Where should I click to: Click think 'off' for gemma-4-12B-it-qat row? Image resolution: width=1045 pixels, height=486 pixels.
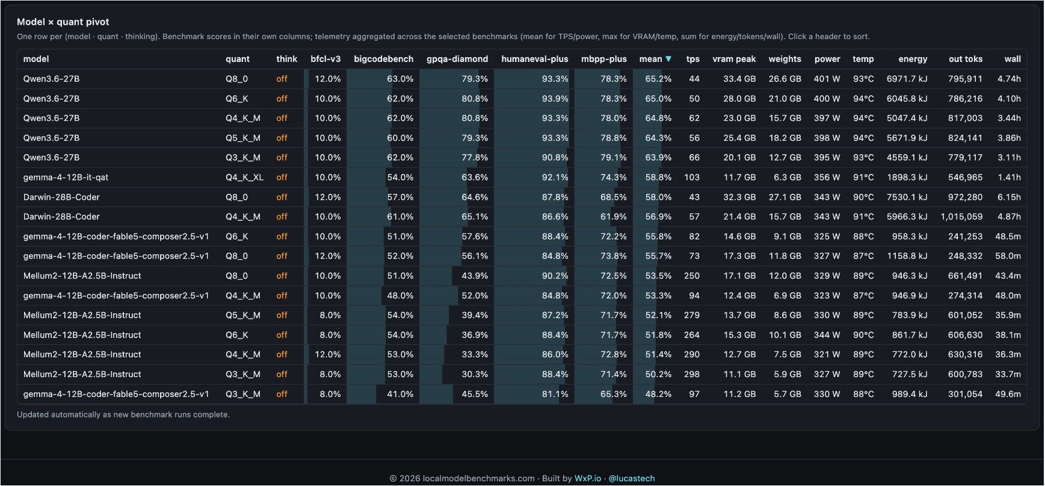pos(282,177)
